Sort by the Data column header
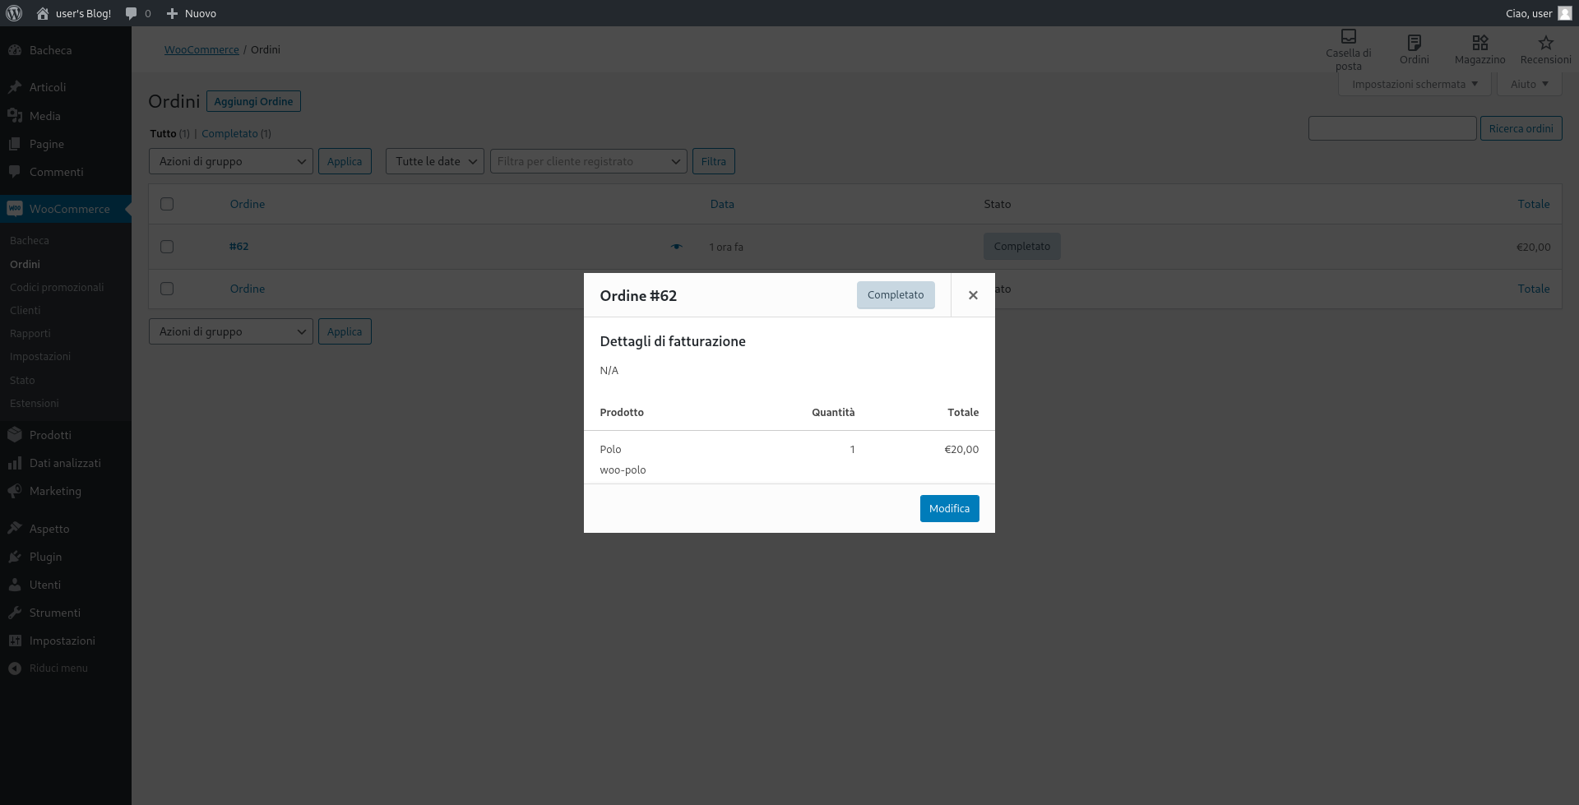The height and width of the screenshot is (805, 1579). 722,204
